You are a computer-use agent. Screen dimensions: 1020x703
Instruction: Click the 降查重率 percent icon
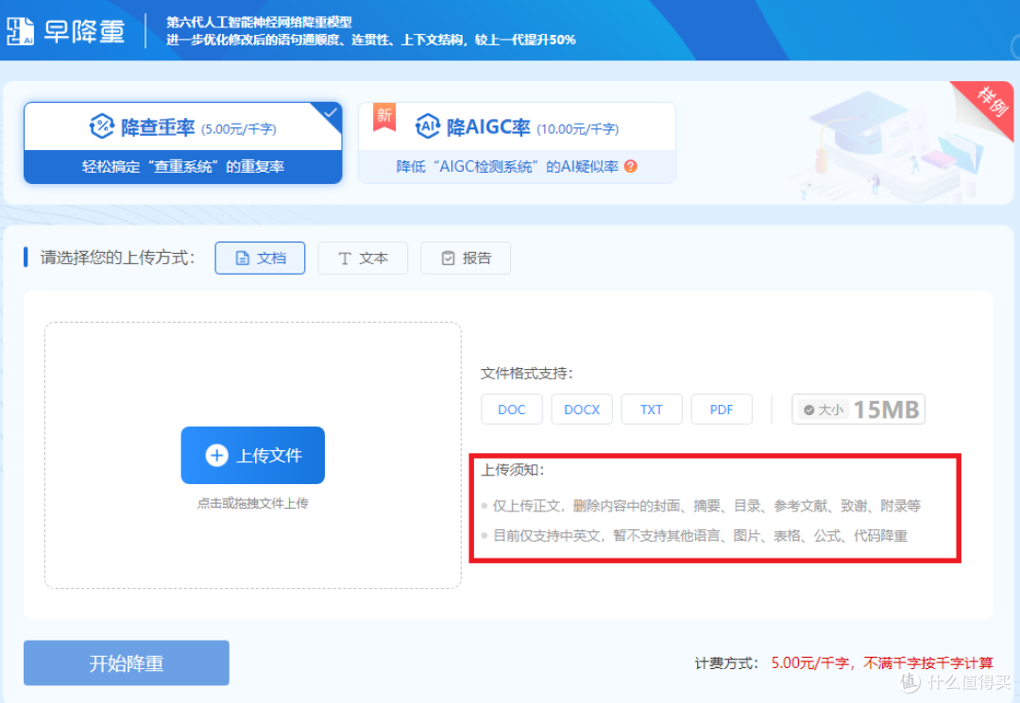[101, 126]
